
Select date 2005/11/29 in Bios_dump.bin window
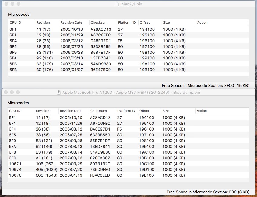click(x=71, y=124)
